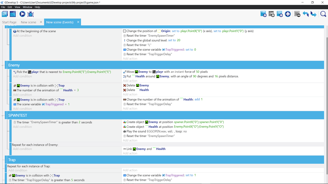Toggle the checkbox on the Origin position action

point(124,31)
